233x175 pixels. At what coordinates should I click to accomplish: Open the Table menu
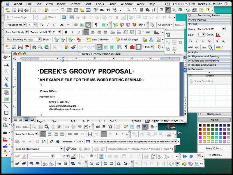[112, 4]
